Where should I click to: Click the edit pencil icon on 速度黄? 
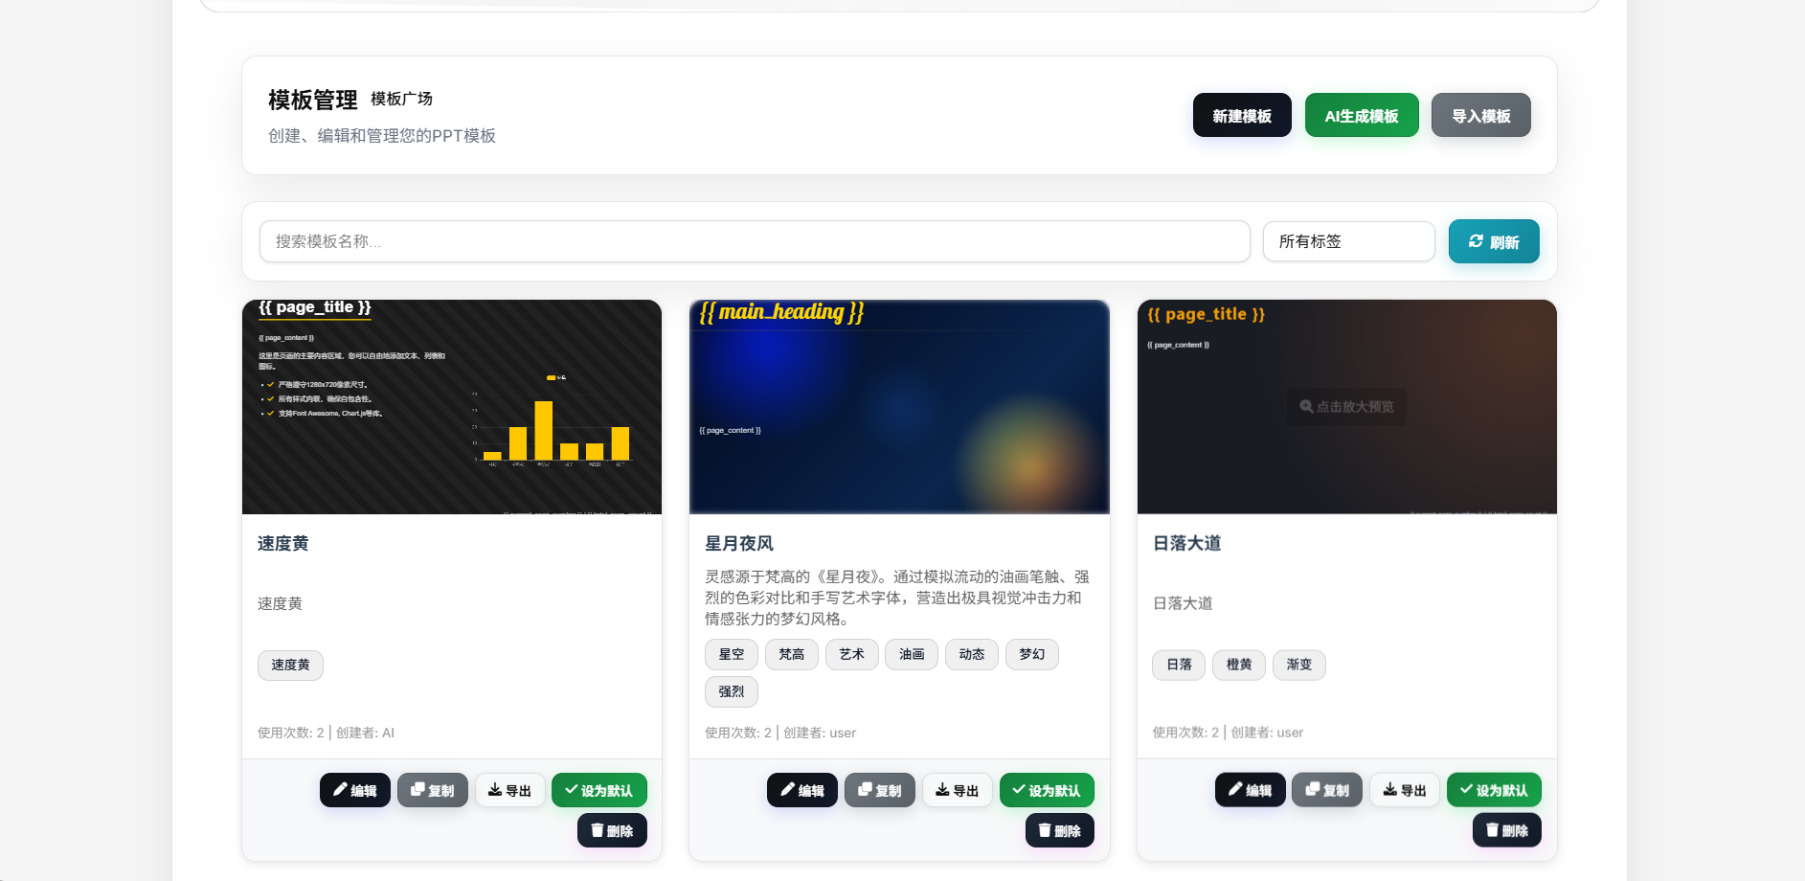(341, 790)
